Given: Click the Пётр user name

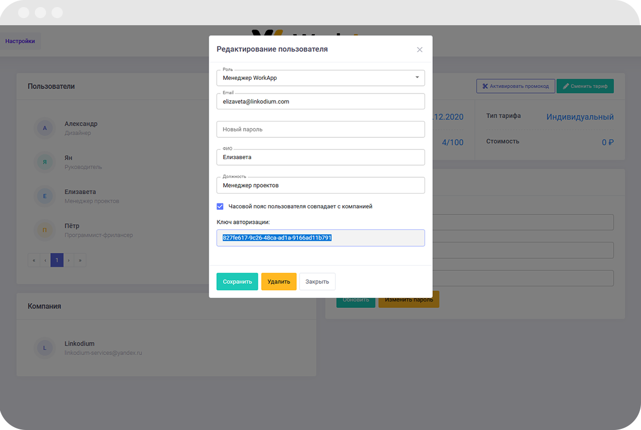Looking at the screenshot, I should [72, 225].
